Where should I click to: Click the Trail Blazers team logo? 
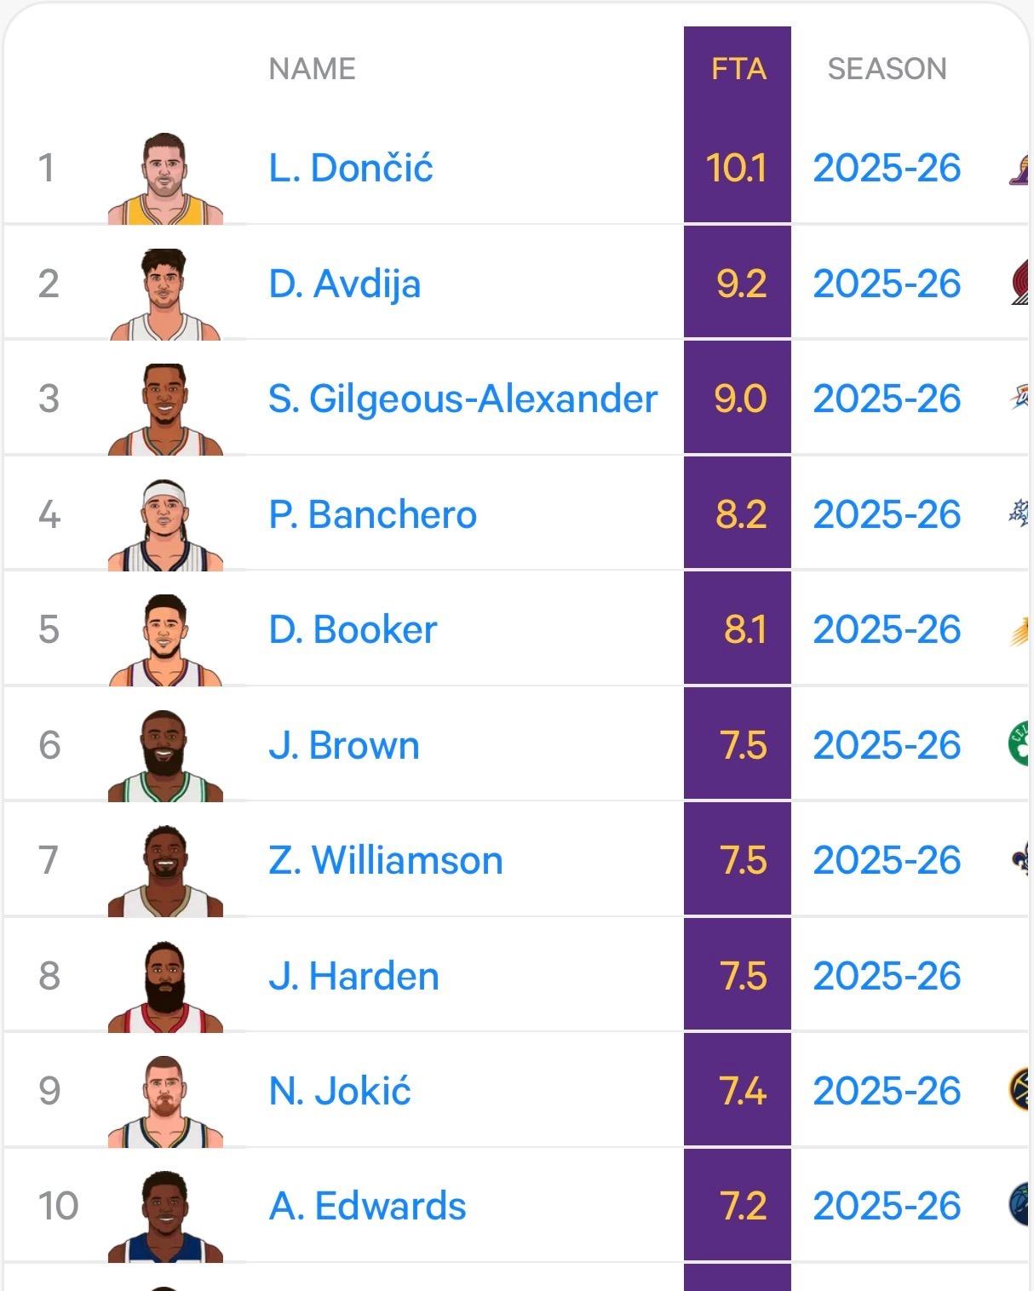[x=1020, y=284]
